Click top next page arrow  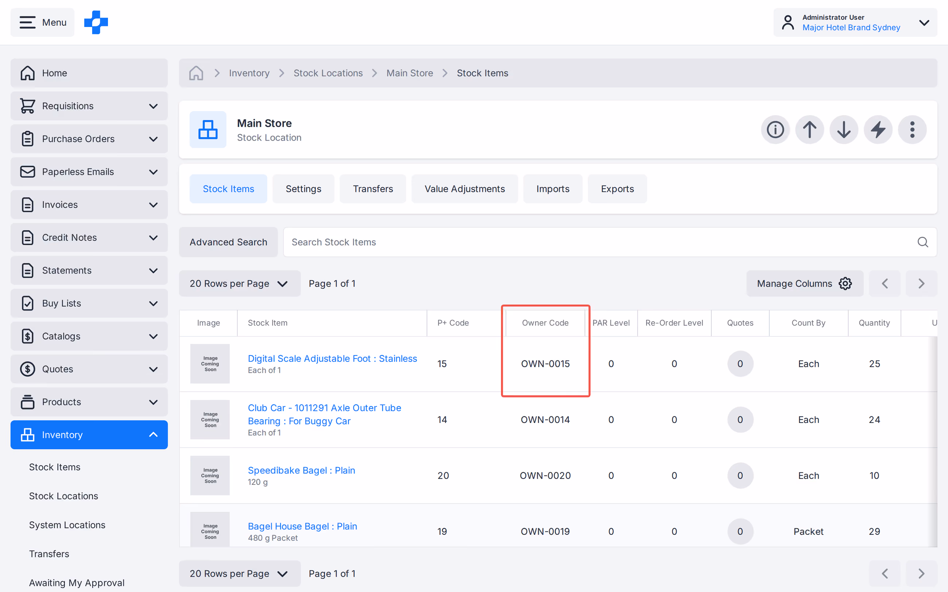pyautogui.click(x=921, y=283)
